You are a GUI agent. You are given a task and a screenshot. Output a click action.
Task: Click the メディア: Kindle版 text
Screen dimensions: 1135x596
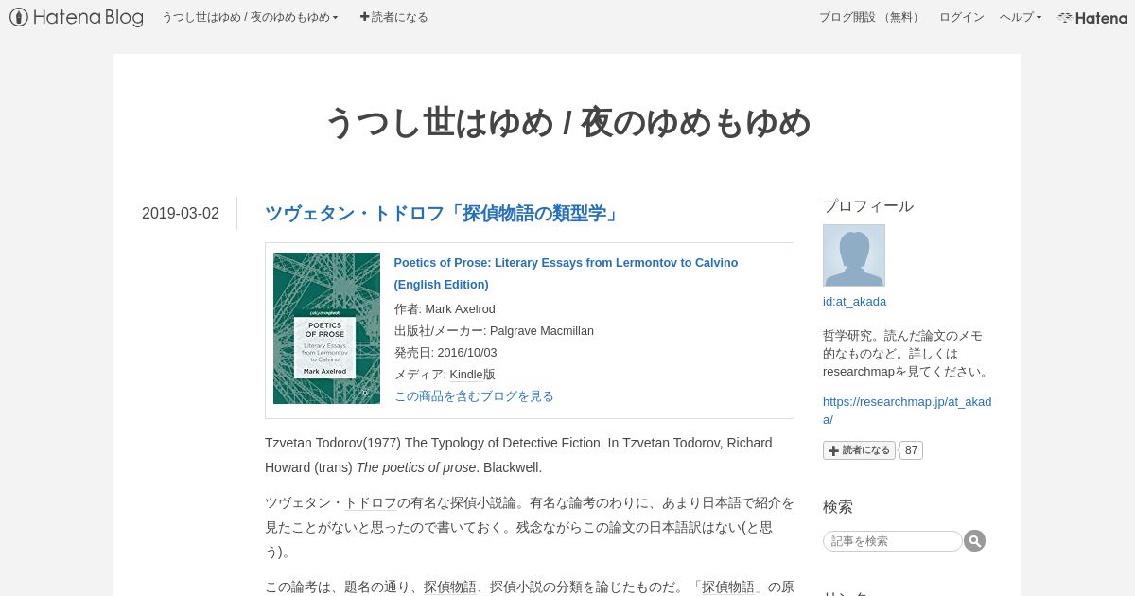click(445, 375)
